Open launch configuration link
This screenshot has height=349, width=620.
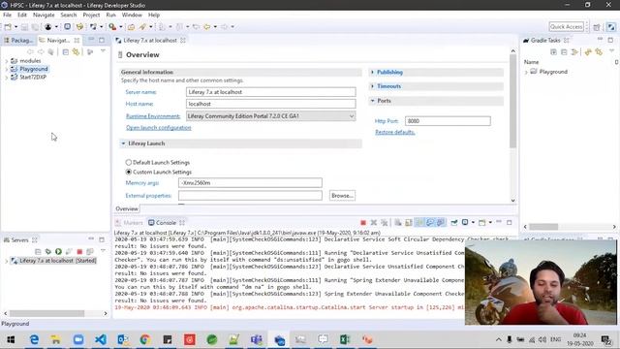tap(159, 127)
